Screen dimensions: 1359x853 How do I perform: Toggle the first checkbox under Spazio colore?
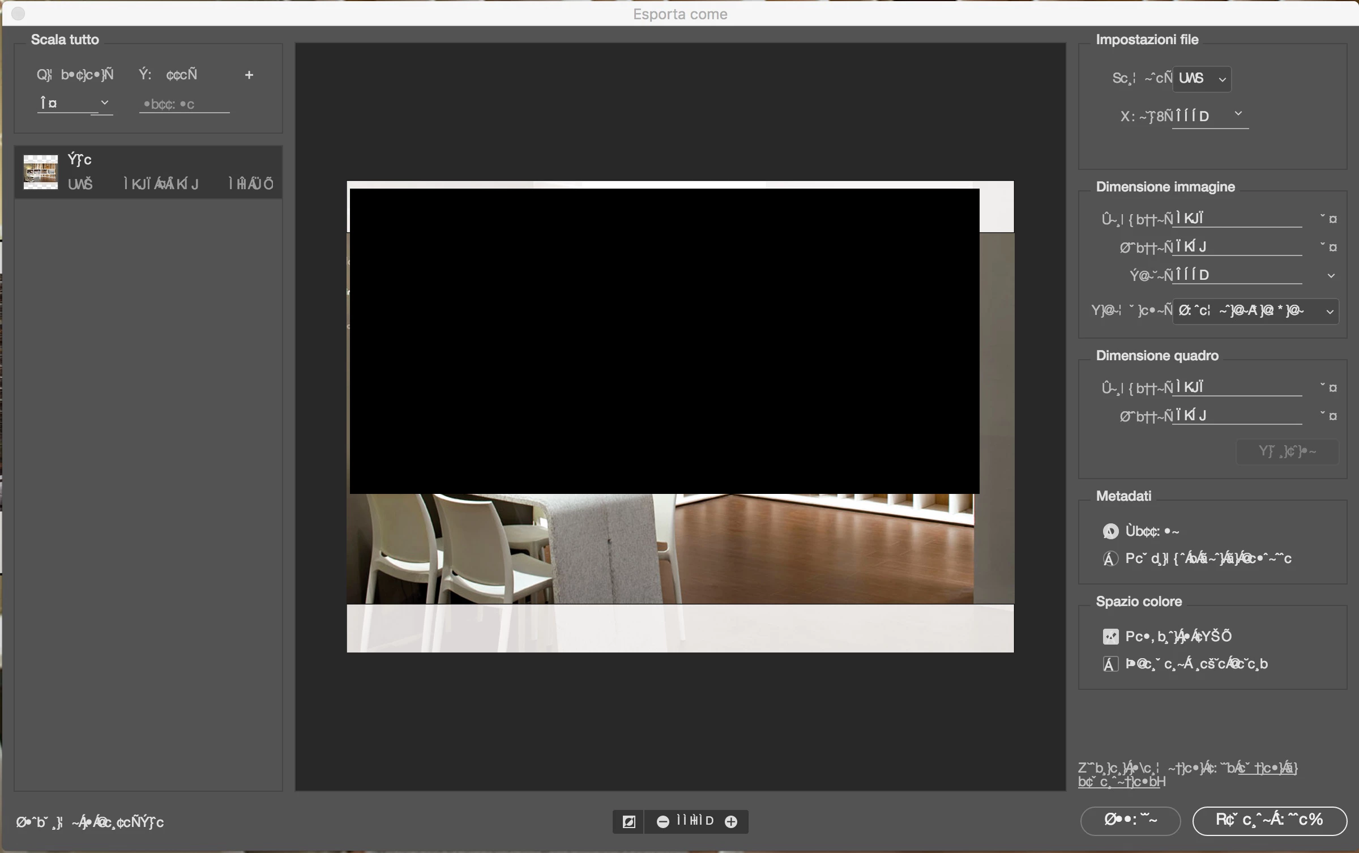[x=1110, y=637]
